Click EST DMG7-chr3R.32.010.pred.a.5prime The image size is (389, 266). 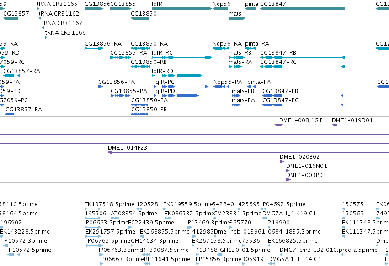(311, 255)
